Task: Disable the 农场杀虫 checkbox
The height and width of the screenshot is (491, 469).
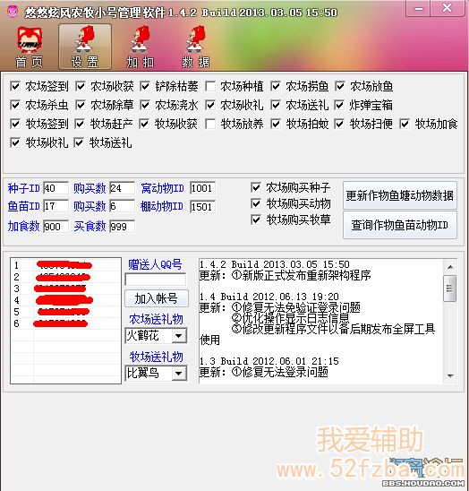Action: pyautogui.click(x=15, y=105)
